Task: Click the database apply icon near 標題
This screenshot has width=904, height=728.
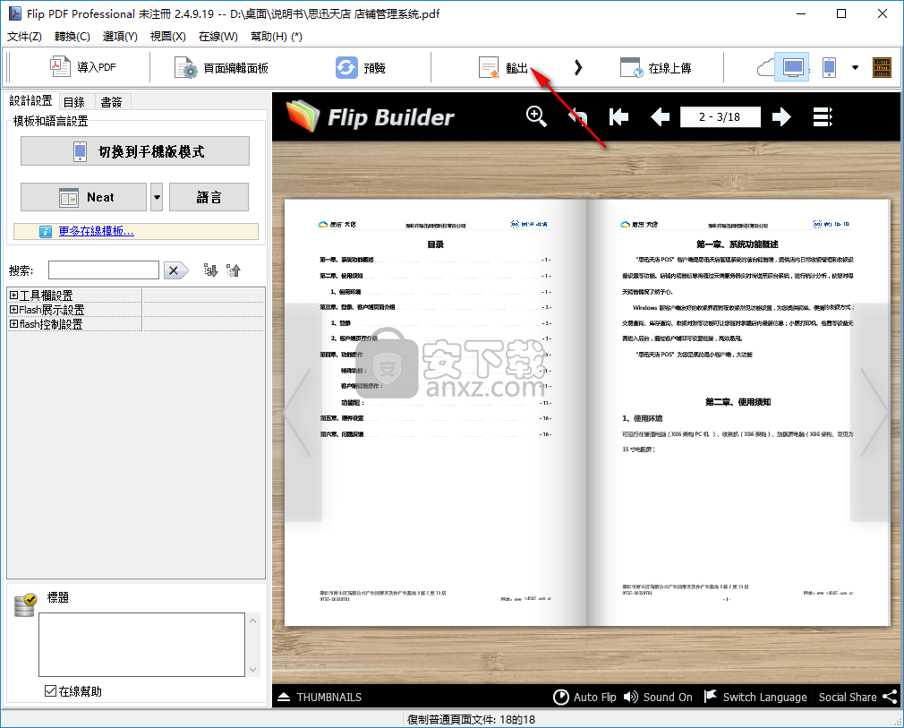Action: 25,605
